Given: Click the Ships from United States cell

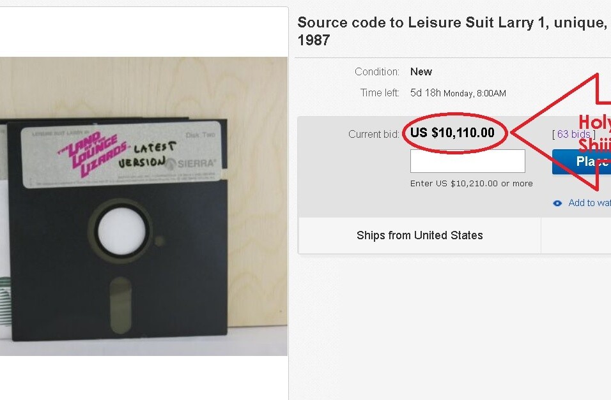Looking at the screenshot, I should [419, 235].
